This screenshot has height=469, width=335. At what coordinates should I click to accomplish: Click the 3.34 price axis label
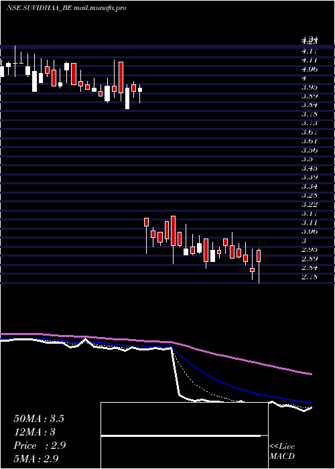point(310,187)
